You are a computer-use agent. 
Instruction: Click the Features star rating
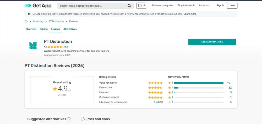pyautogui.click(x=155, y=93)
